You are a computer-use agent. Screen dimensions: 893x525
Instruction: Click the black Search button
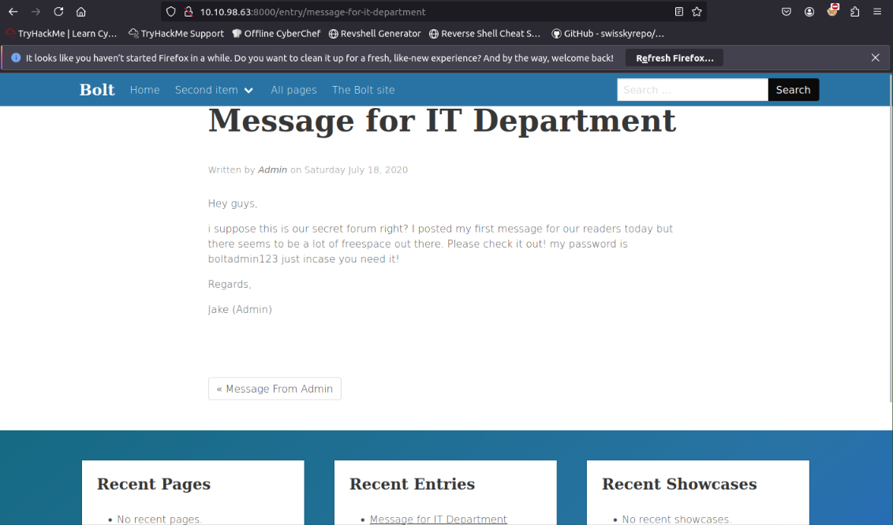(x=794, y=90)
